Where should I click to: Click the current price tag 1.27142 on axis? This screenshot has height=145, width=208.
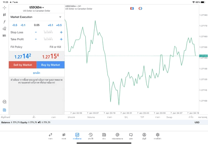coord(203,56)
